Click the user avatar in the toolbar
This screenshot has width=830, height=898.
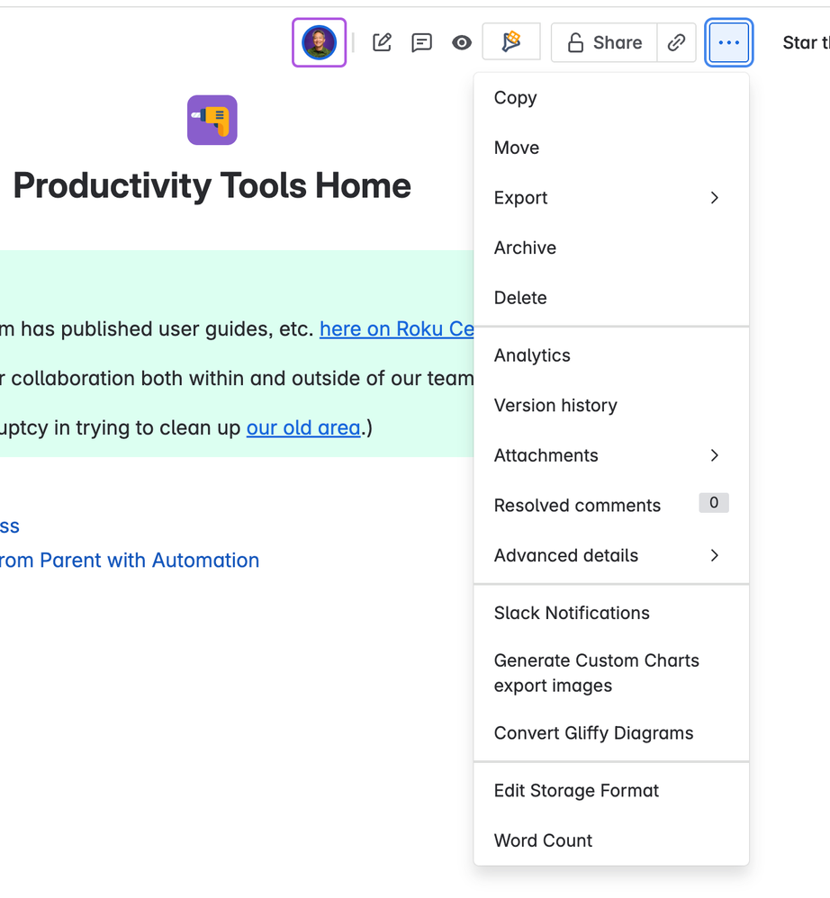(319, 42)
